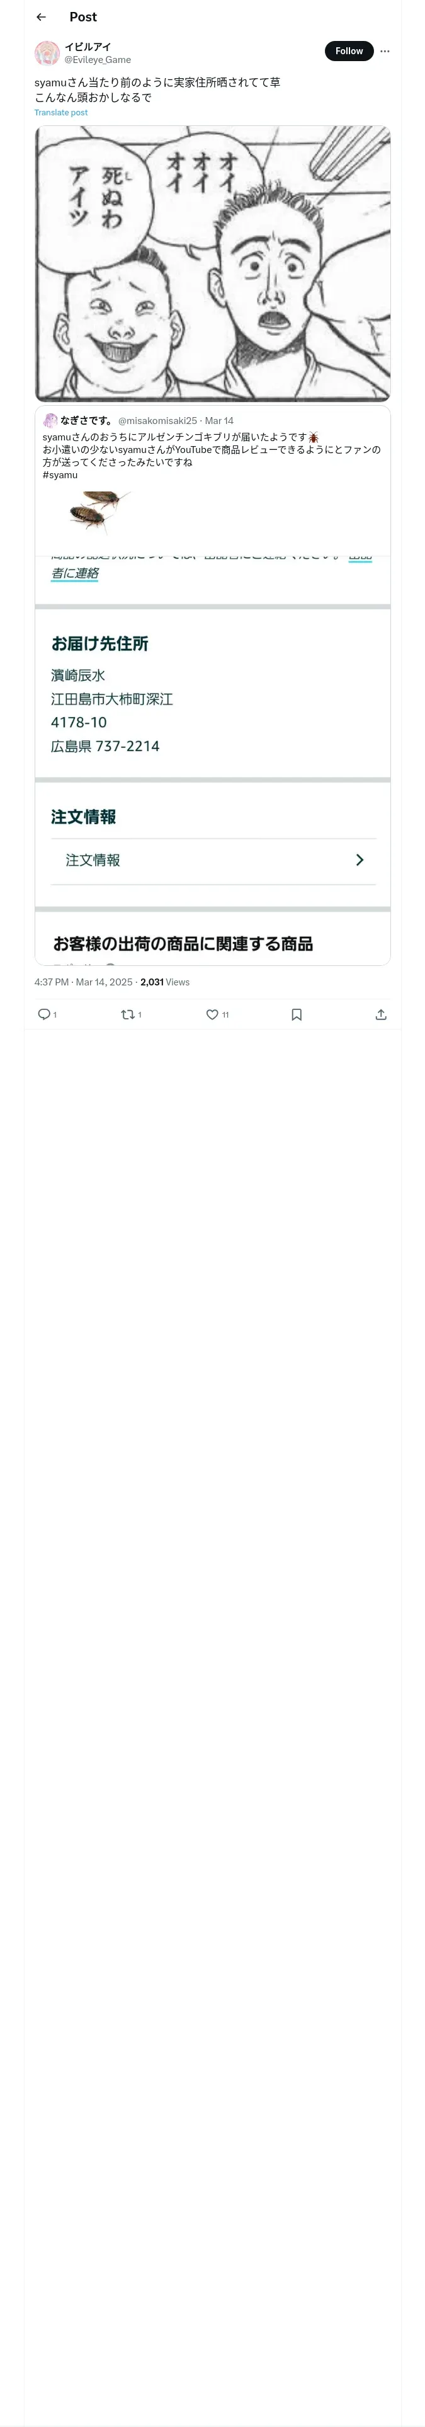Open the cockroach image in the quoted post

tap(99, 512)
